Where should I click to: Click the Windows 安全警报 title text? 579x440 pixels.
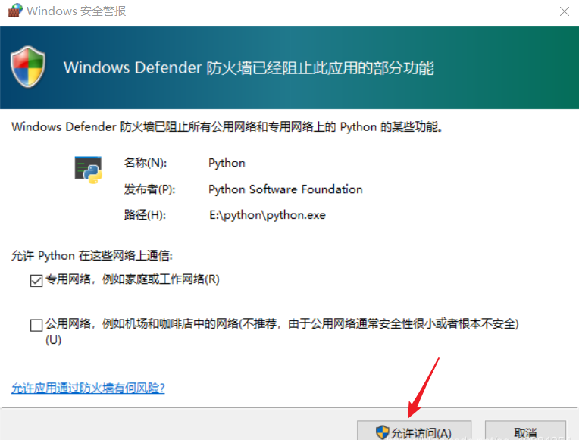coord(77,11)
